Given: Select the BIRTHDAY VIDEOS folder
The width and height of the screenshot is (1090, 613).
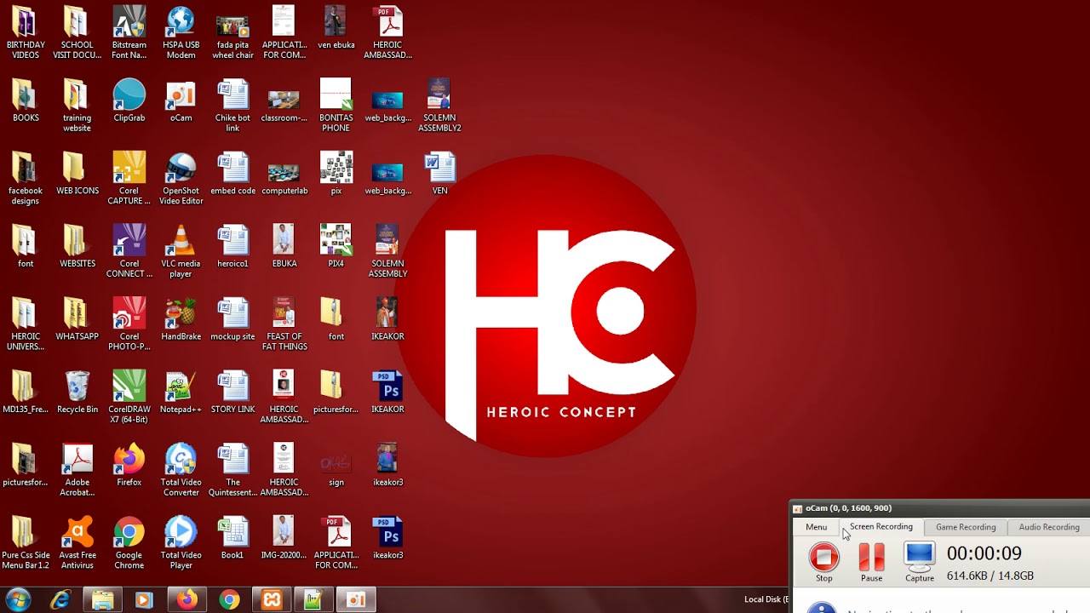Looking at the screenshot, I should coord(26,32).
